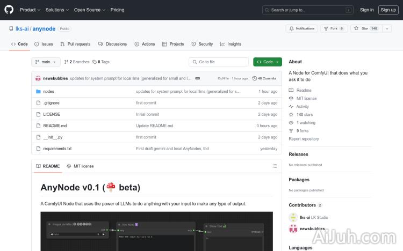Open the Actions tab
Screen dimensions: 403x251
[145, 44]
